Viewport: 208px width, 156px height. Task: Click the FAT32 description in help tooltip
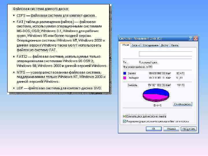pos(62,61)
